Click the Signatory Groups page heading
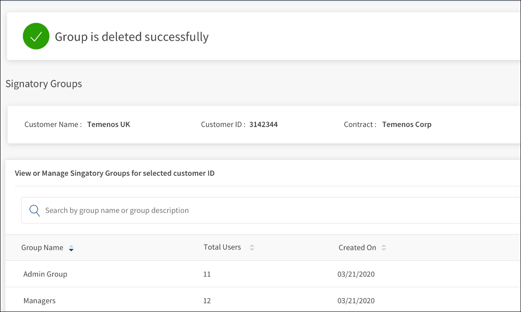Screen dimensions: 521x312 click(x=44, y=84)
